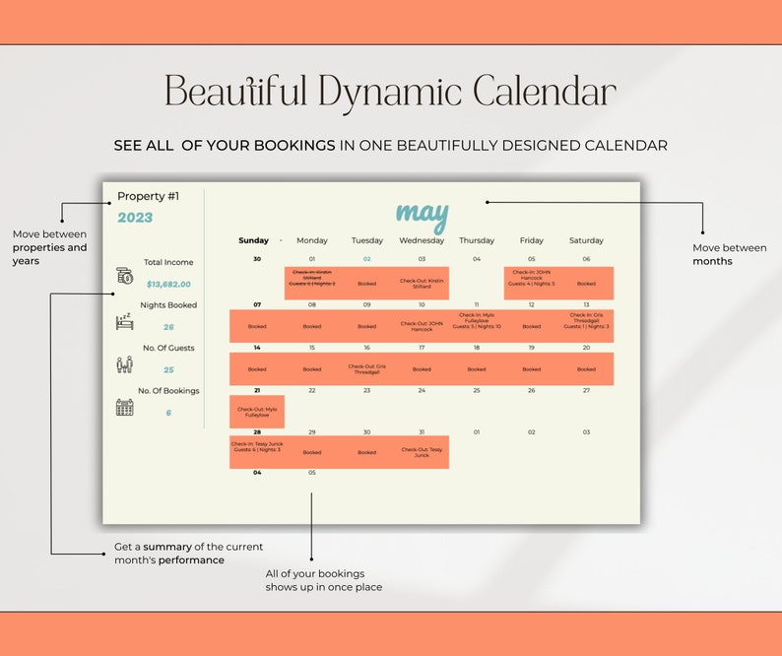782x656 pixels.
Task: Click the No. Of Guests label
Action: pos(168,348)
